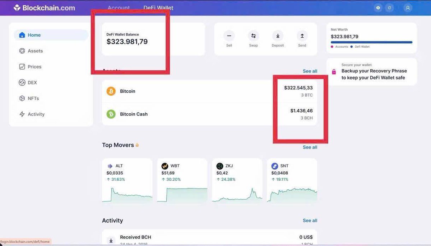Click the Swap label
The width and height of the screenshot is (431, 246).
click(254, 46)
